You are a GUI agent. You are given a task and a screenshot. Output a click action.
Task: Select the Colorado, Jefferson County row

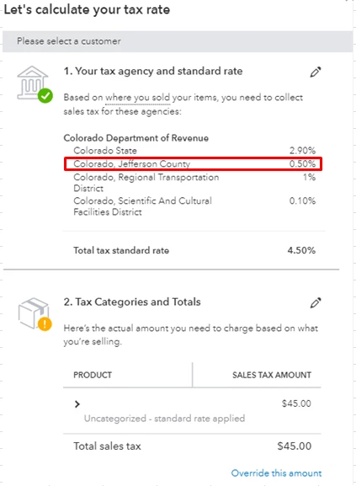click(194, 163)
